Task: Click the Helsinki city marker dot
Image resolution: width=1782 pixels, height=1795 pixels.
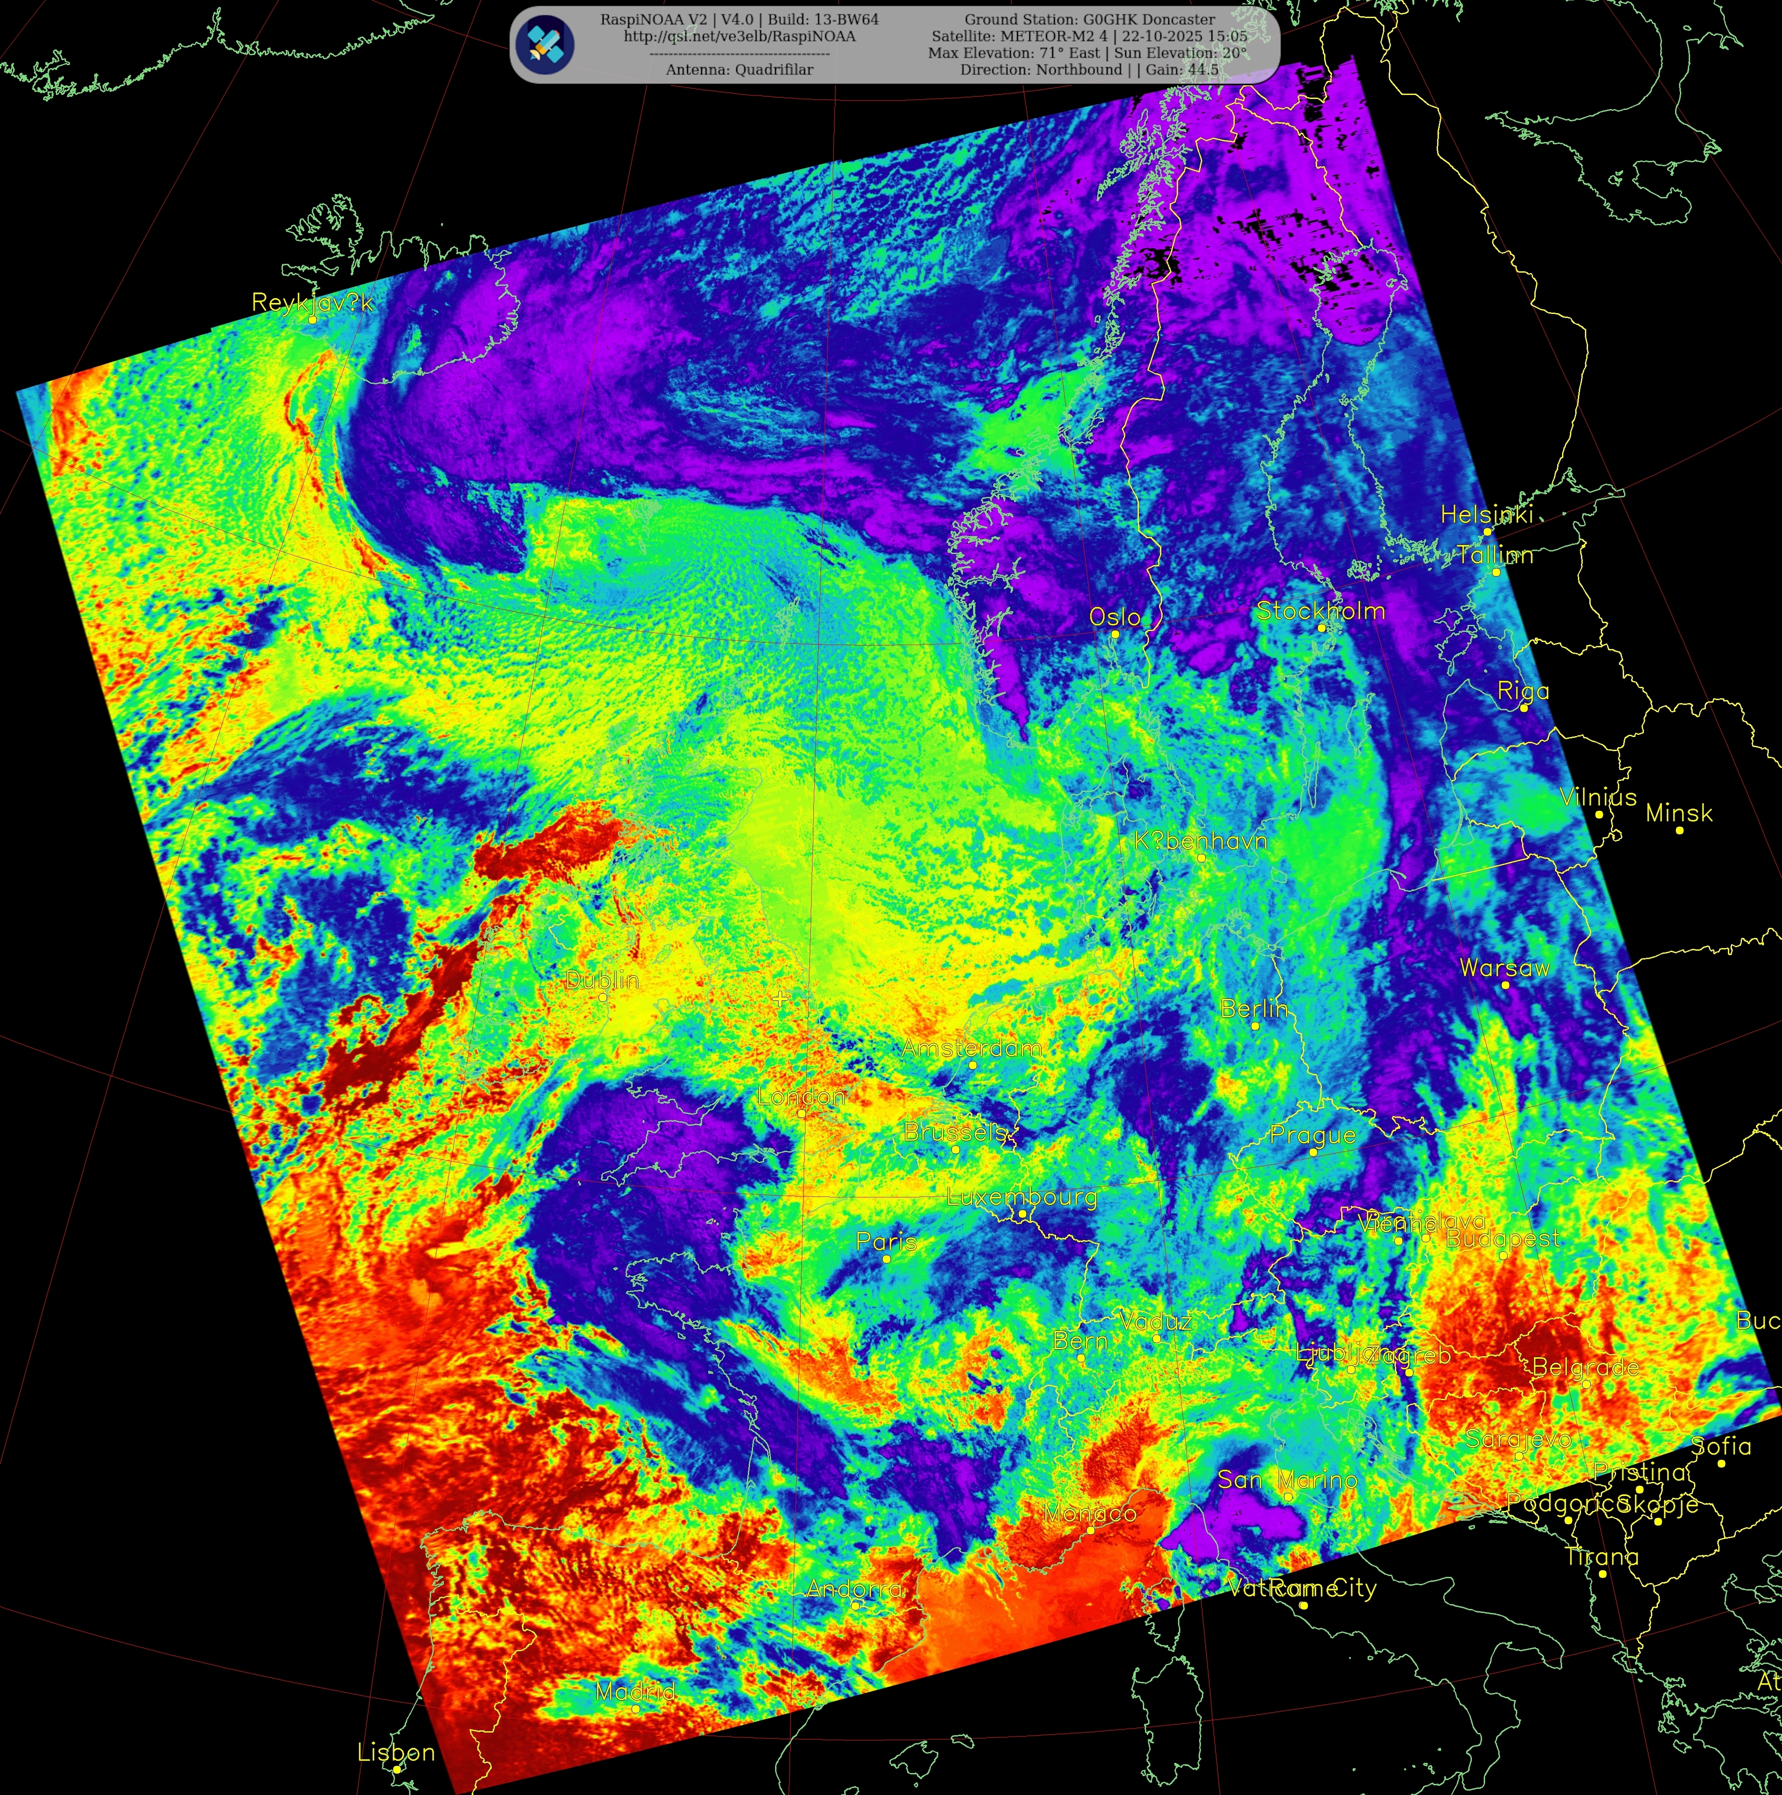Action: 1487,533
